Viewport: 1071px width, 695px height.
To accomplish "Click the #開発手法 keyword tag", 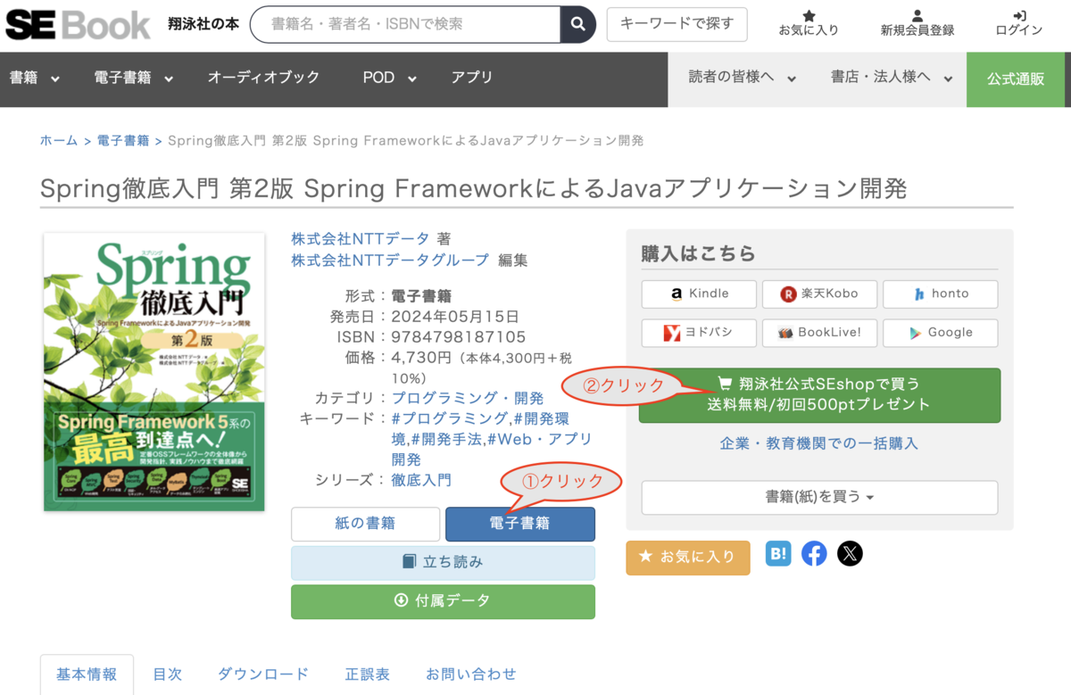I will pyautogui.click(x=446, y=439).
